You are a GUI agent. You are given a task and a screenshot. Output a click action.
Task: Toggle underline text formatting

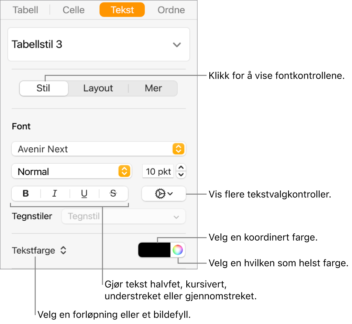84,193
